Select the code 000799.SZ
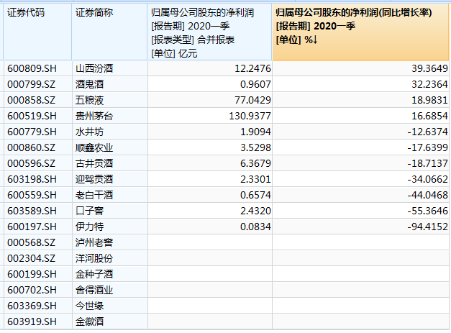Viewport: 451px width, 333px height. tap(31, 84)
